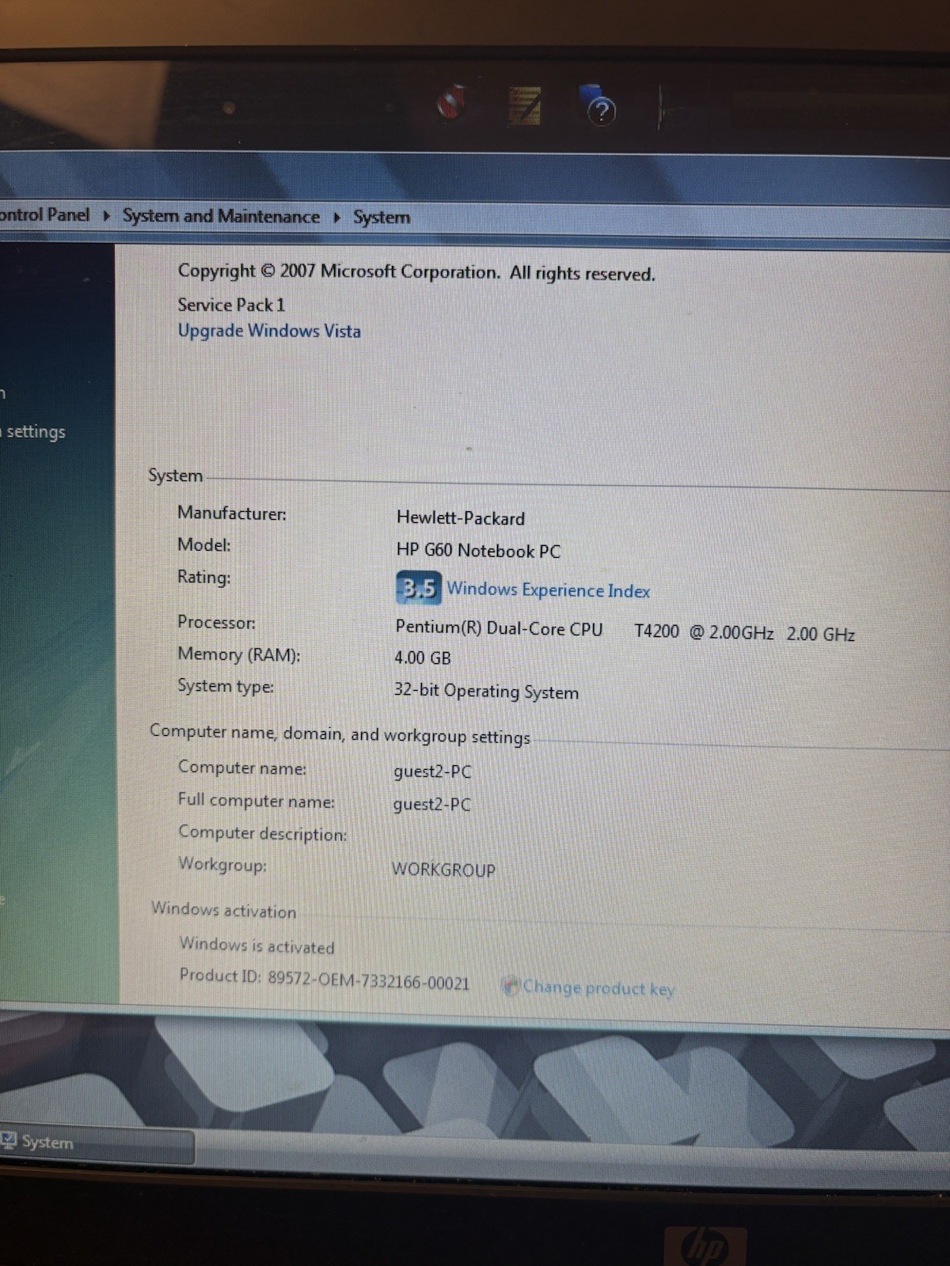
Task: Select the copyright 2007 Microsoft line
Action: (x=416, y=272)
